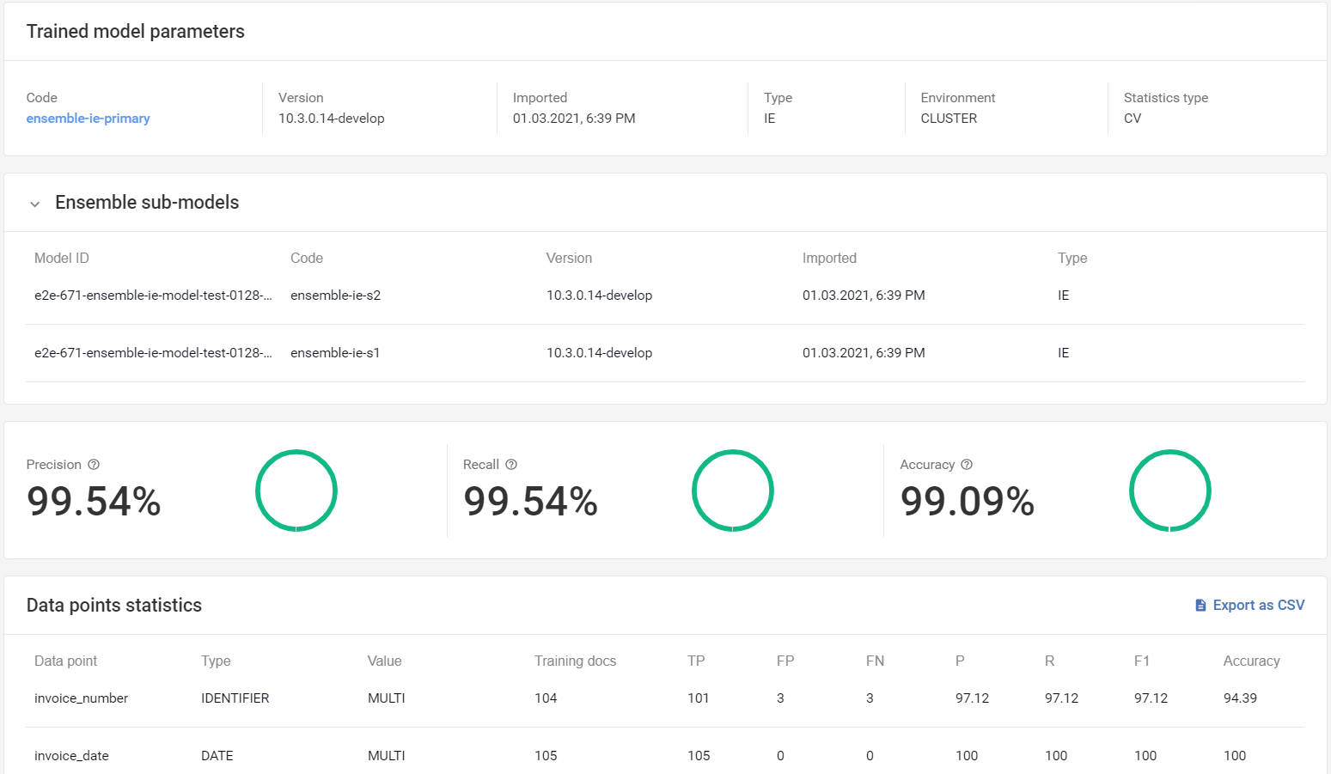This screenshot has width=1331, height=774.
Task: Click the Training docs column header
Action: click(x=576, y=661)
